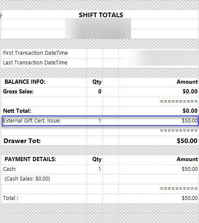Select the Cash Sales $0.00 note
The height and width of the screenshot is (223, 199).
coord(27,179)
